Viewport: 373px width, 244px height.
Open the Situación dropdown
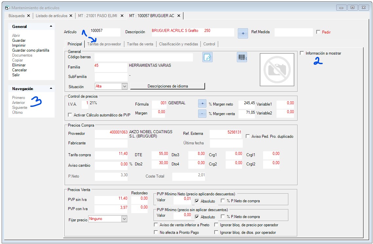pyautogui.click(x=125, y=86)
